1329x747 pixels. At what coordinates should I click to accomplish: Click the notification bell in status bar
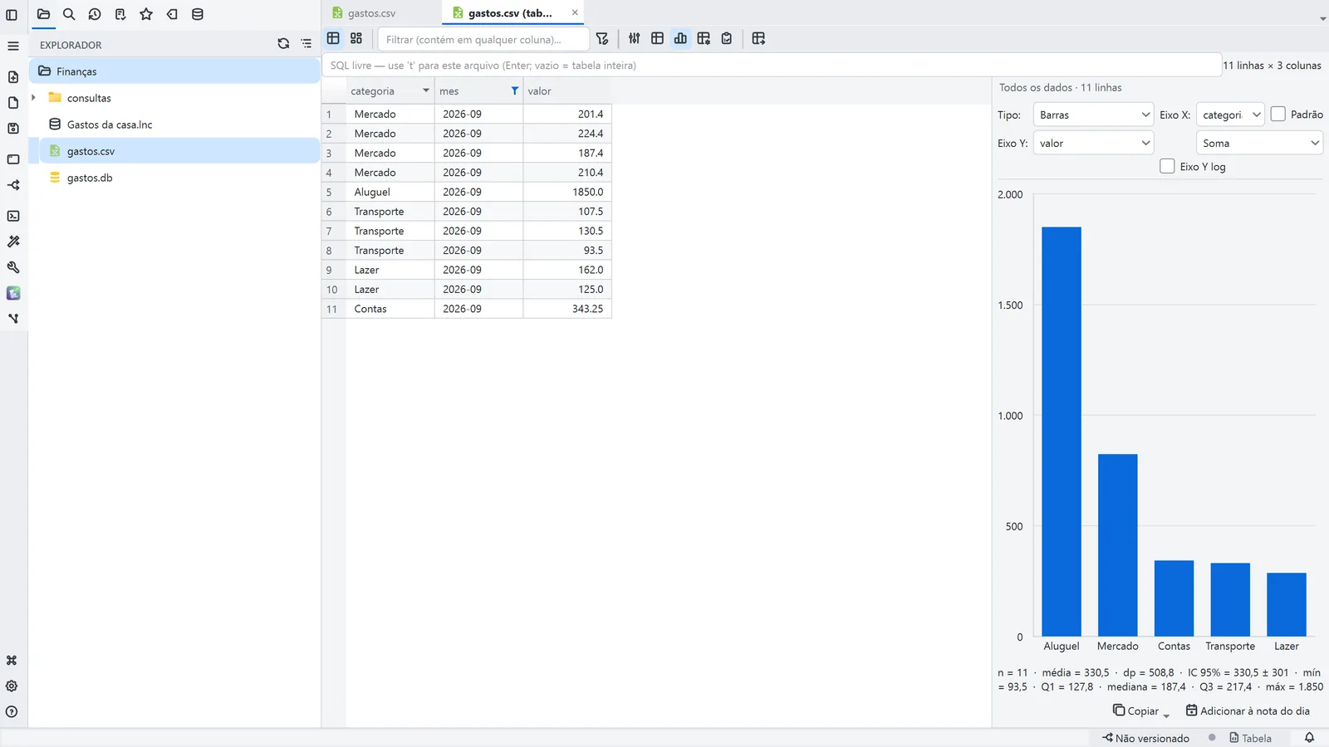coord(1309,738)
